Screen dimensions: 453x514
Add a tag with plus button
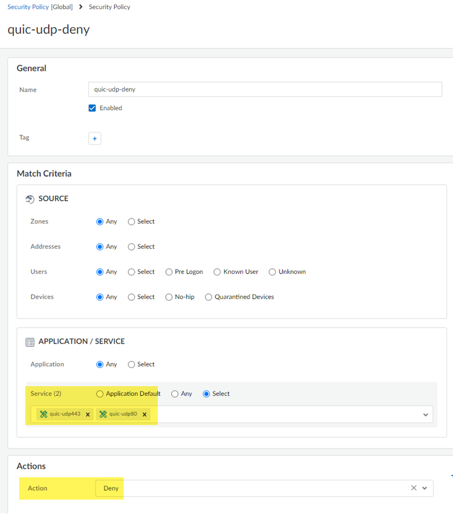pos(94,138)
